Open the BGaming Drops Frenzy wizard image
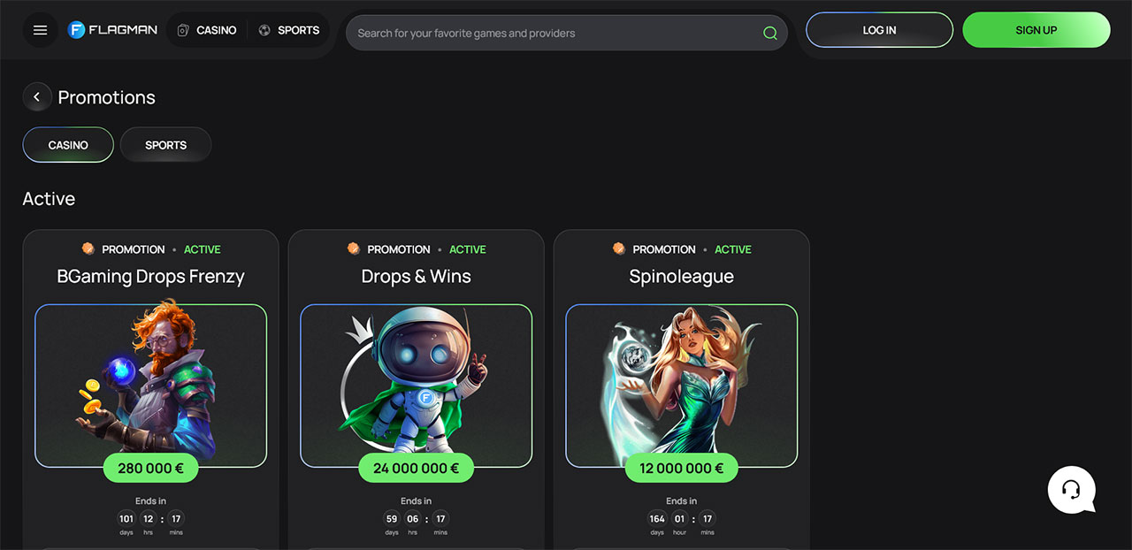Viewport: 1132px width, 550px height. pos(150,386)
